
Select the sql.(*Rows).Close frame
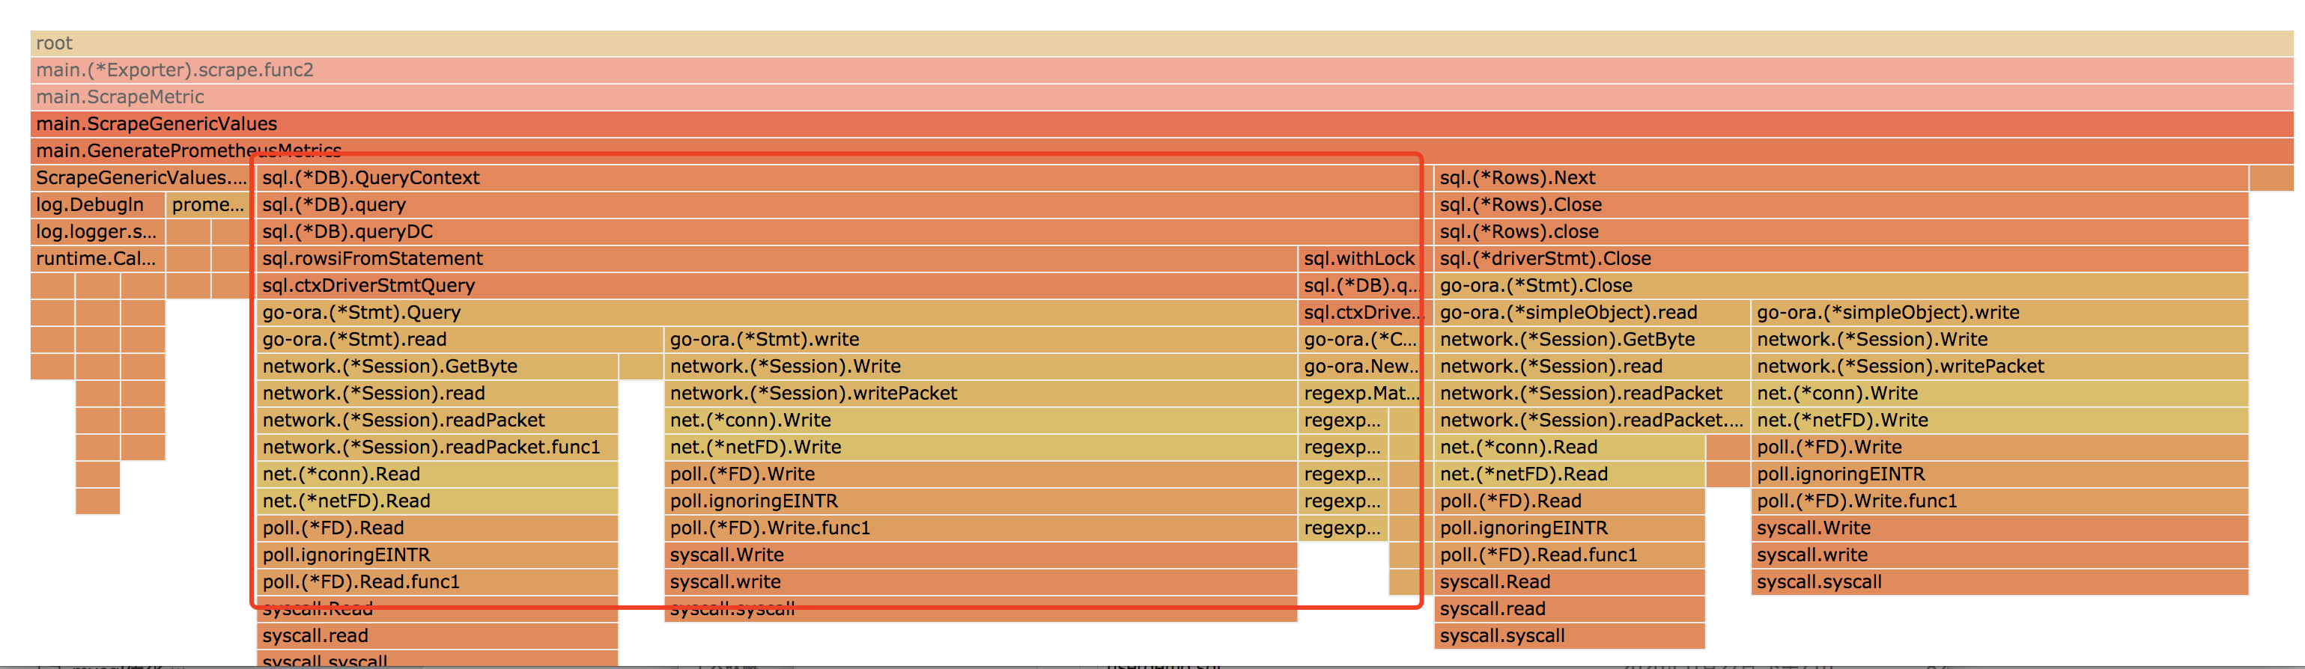pyautogui.click(x=1841, y=204)
